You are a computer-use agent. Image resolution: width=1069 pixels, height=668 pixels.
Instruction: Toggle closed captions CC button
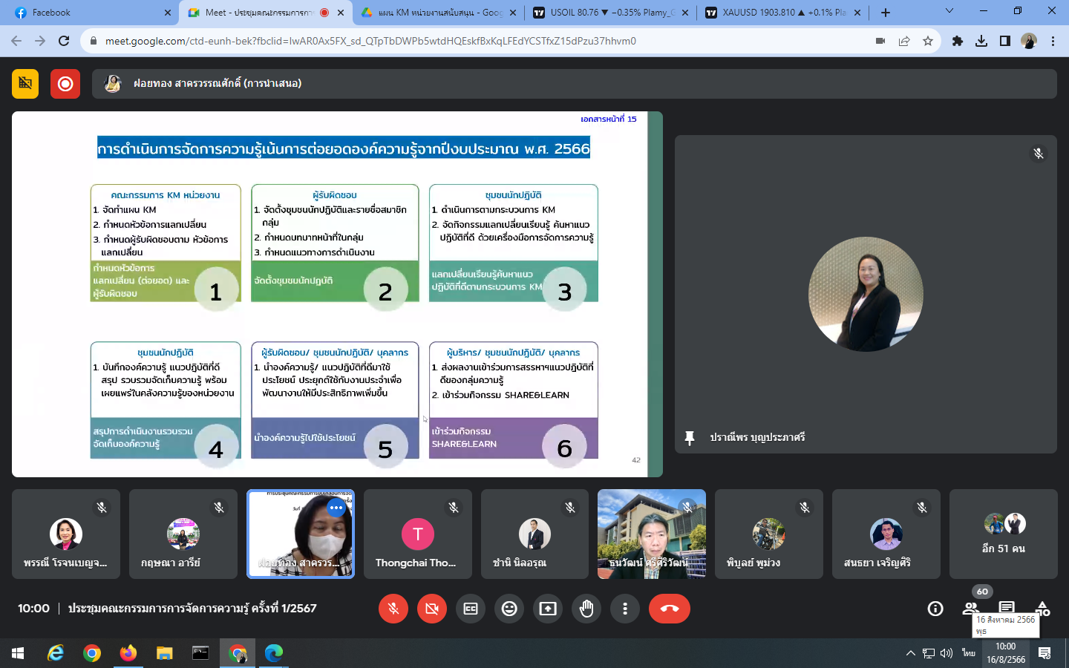coord(471,609)
